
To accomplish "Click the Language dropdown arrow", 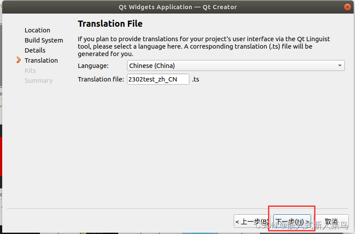I will (340, 65).
